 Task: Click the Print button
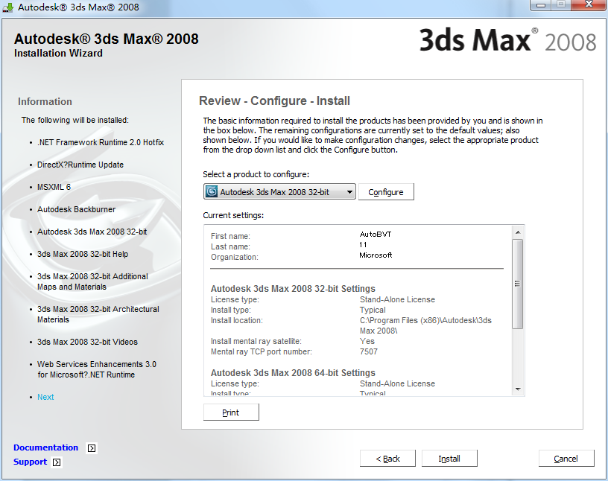tap(231, 412)
